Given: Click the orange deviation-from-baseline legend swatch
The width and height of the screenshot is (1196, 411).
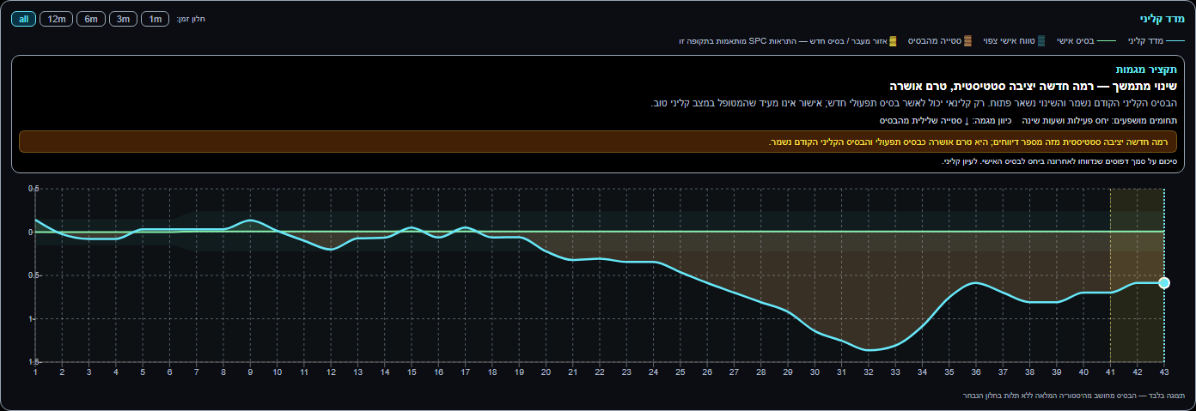Looking at the screenshot, I should click(x=967, y=40).
